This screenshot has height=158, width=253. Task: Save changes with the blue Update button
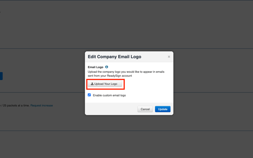[x=163, y=109]
